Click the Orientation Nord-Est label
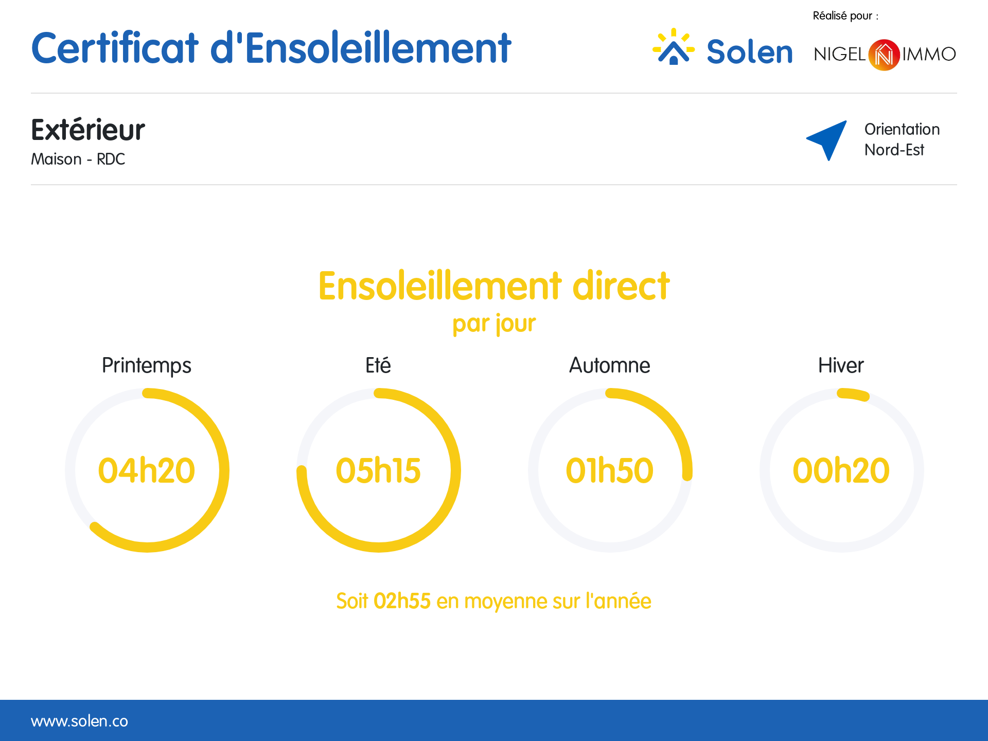 click(902, 139)
